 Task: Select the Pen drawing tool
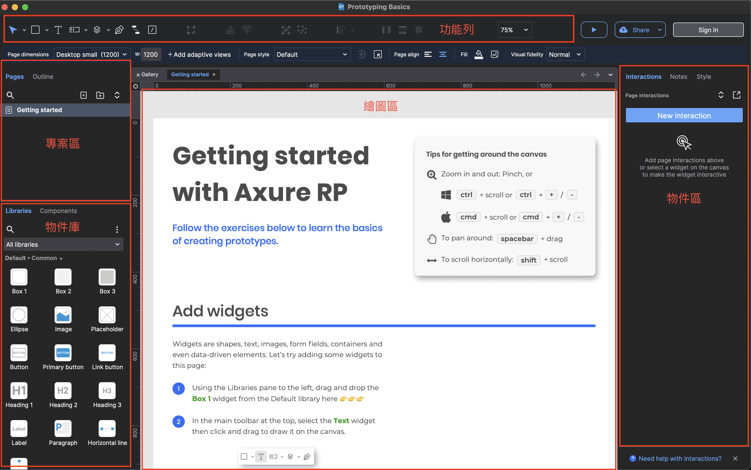coord(119,30)
